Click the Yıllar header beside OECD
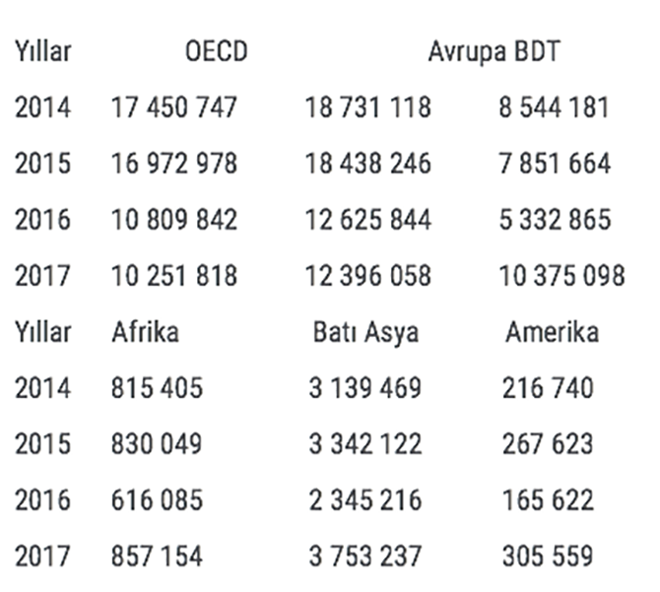 (42, 51)
